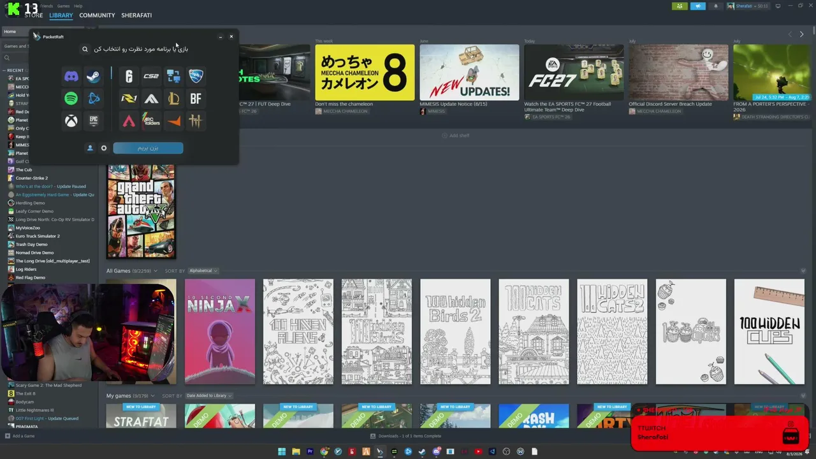Click the Add shelf link
Image resolution: width=816 pixels, height=459 pixels.
[x=455, y=136]
